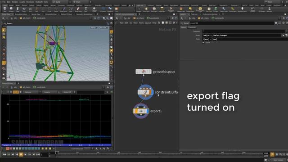The height and width of the screenshot is (162, 288).
Task: Select the Tube shelf tool
Action: (x=18, y=9)
